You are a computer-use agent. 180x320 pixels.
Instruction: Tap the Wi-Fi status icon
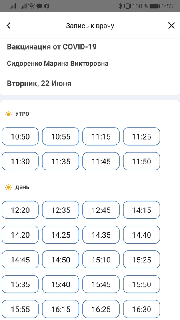(x=32, y=6)
